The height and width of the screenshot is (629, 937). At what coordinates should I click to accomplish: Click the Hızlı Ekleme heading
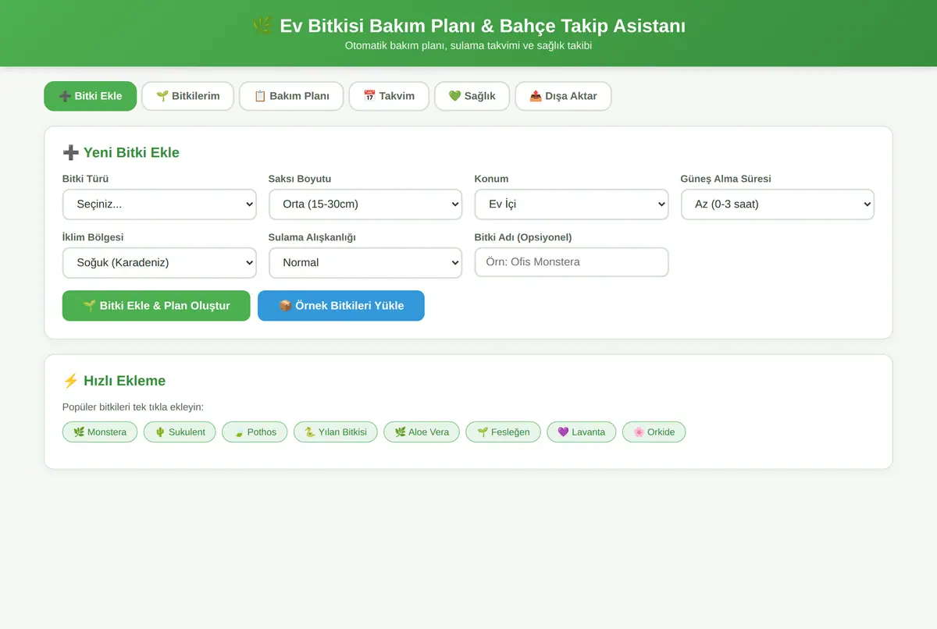[114, 381]
